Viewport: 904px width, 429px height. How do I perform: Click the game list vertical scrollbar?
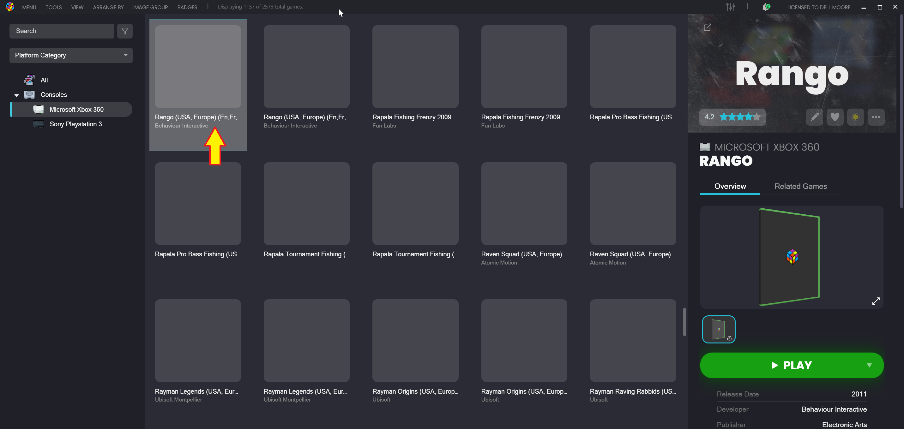[684, 322]
